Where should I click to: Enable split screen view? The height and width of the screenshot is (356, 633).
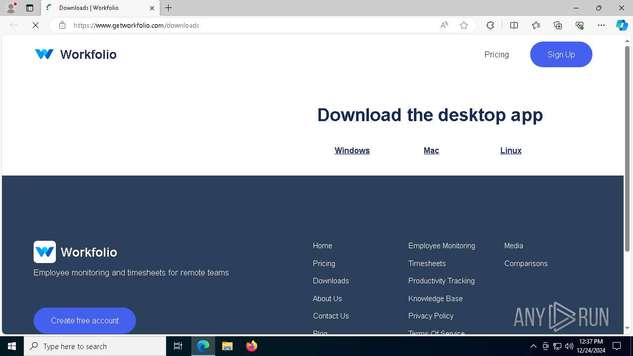[514, 25]
